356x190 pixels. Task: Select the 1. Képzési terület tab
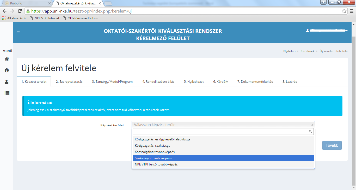[x=34, y=81]
